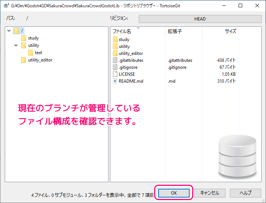Sort by 拡張子 column header
This screenshot has height=203, width=266.
183,31
